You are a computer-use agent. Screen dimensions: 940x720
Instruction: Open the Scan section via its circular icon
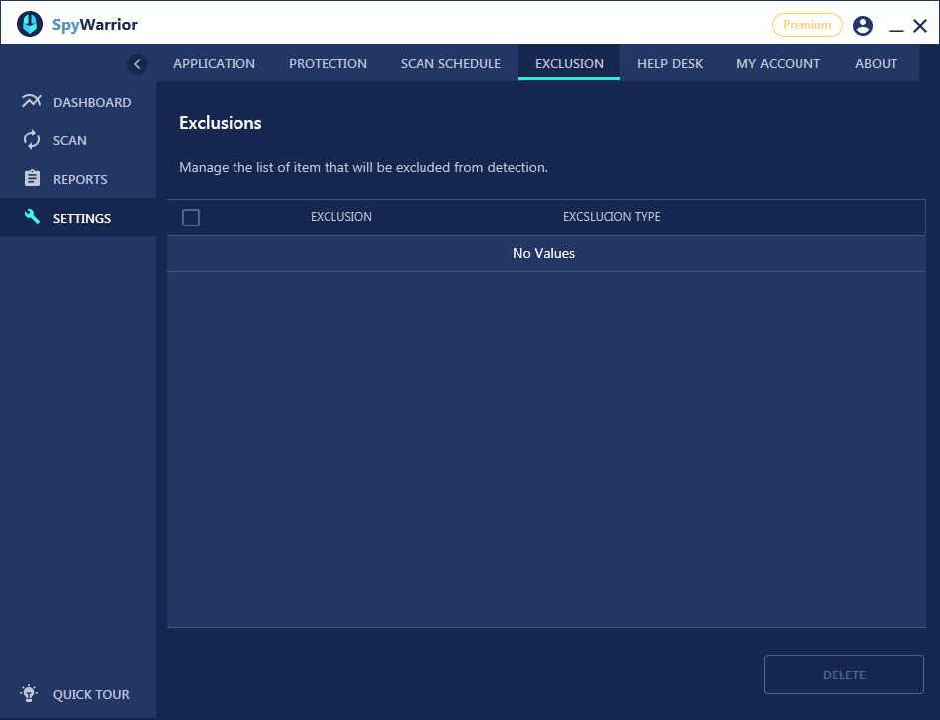click(31, 139)
